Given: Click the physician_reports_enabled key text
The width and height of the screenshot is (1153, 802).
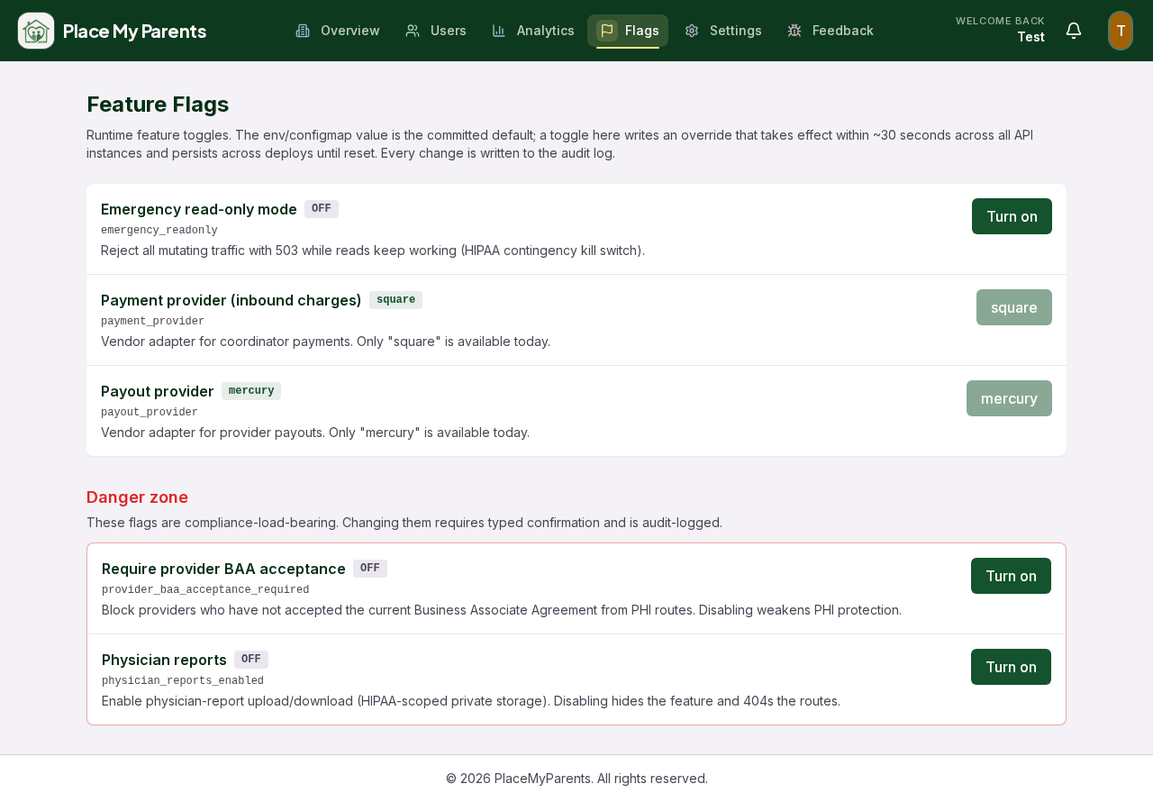Looking at the screenshot, I should (183, 681).
